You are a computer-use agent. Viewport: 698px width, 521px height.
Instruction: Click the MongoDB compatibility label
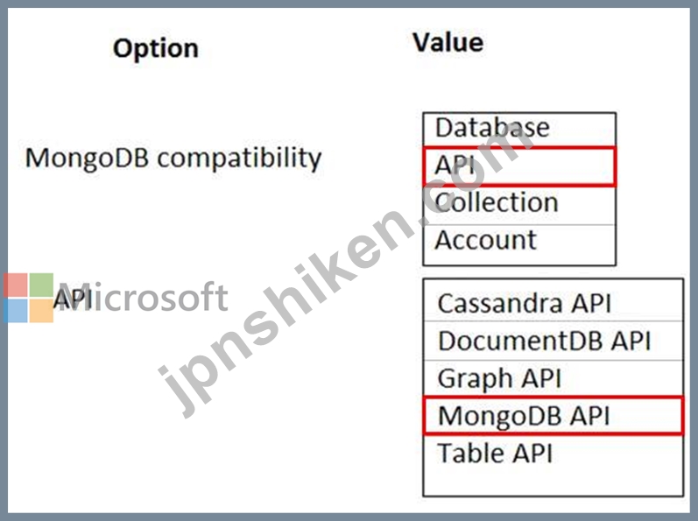(x=173, y=158)
